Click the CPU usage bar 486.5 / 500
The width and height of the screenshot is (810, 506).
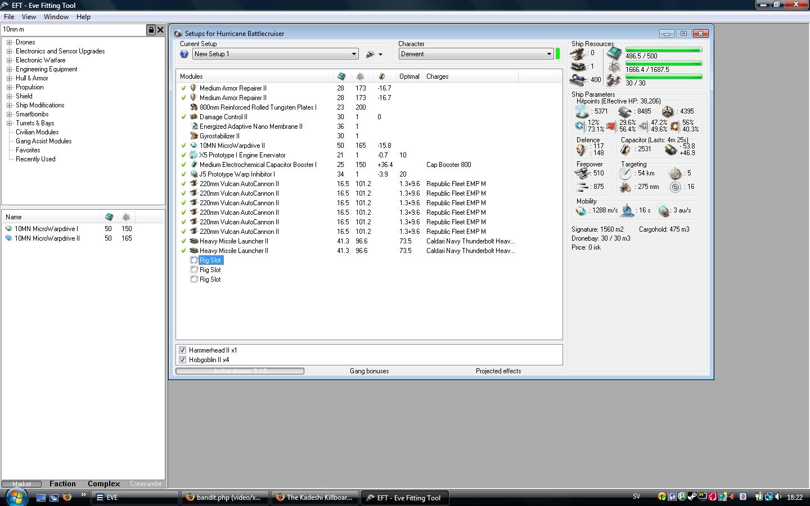664,50
